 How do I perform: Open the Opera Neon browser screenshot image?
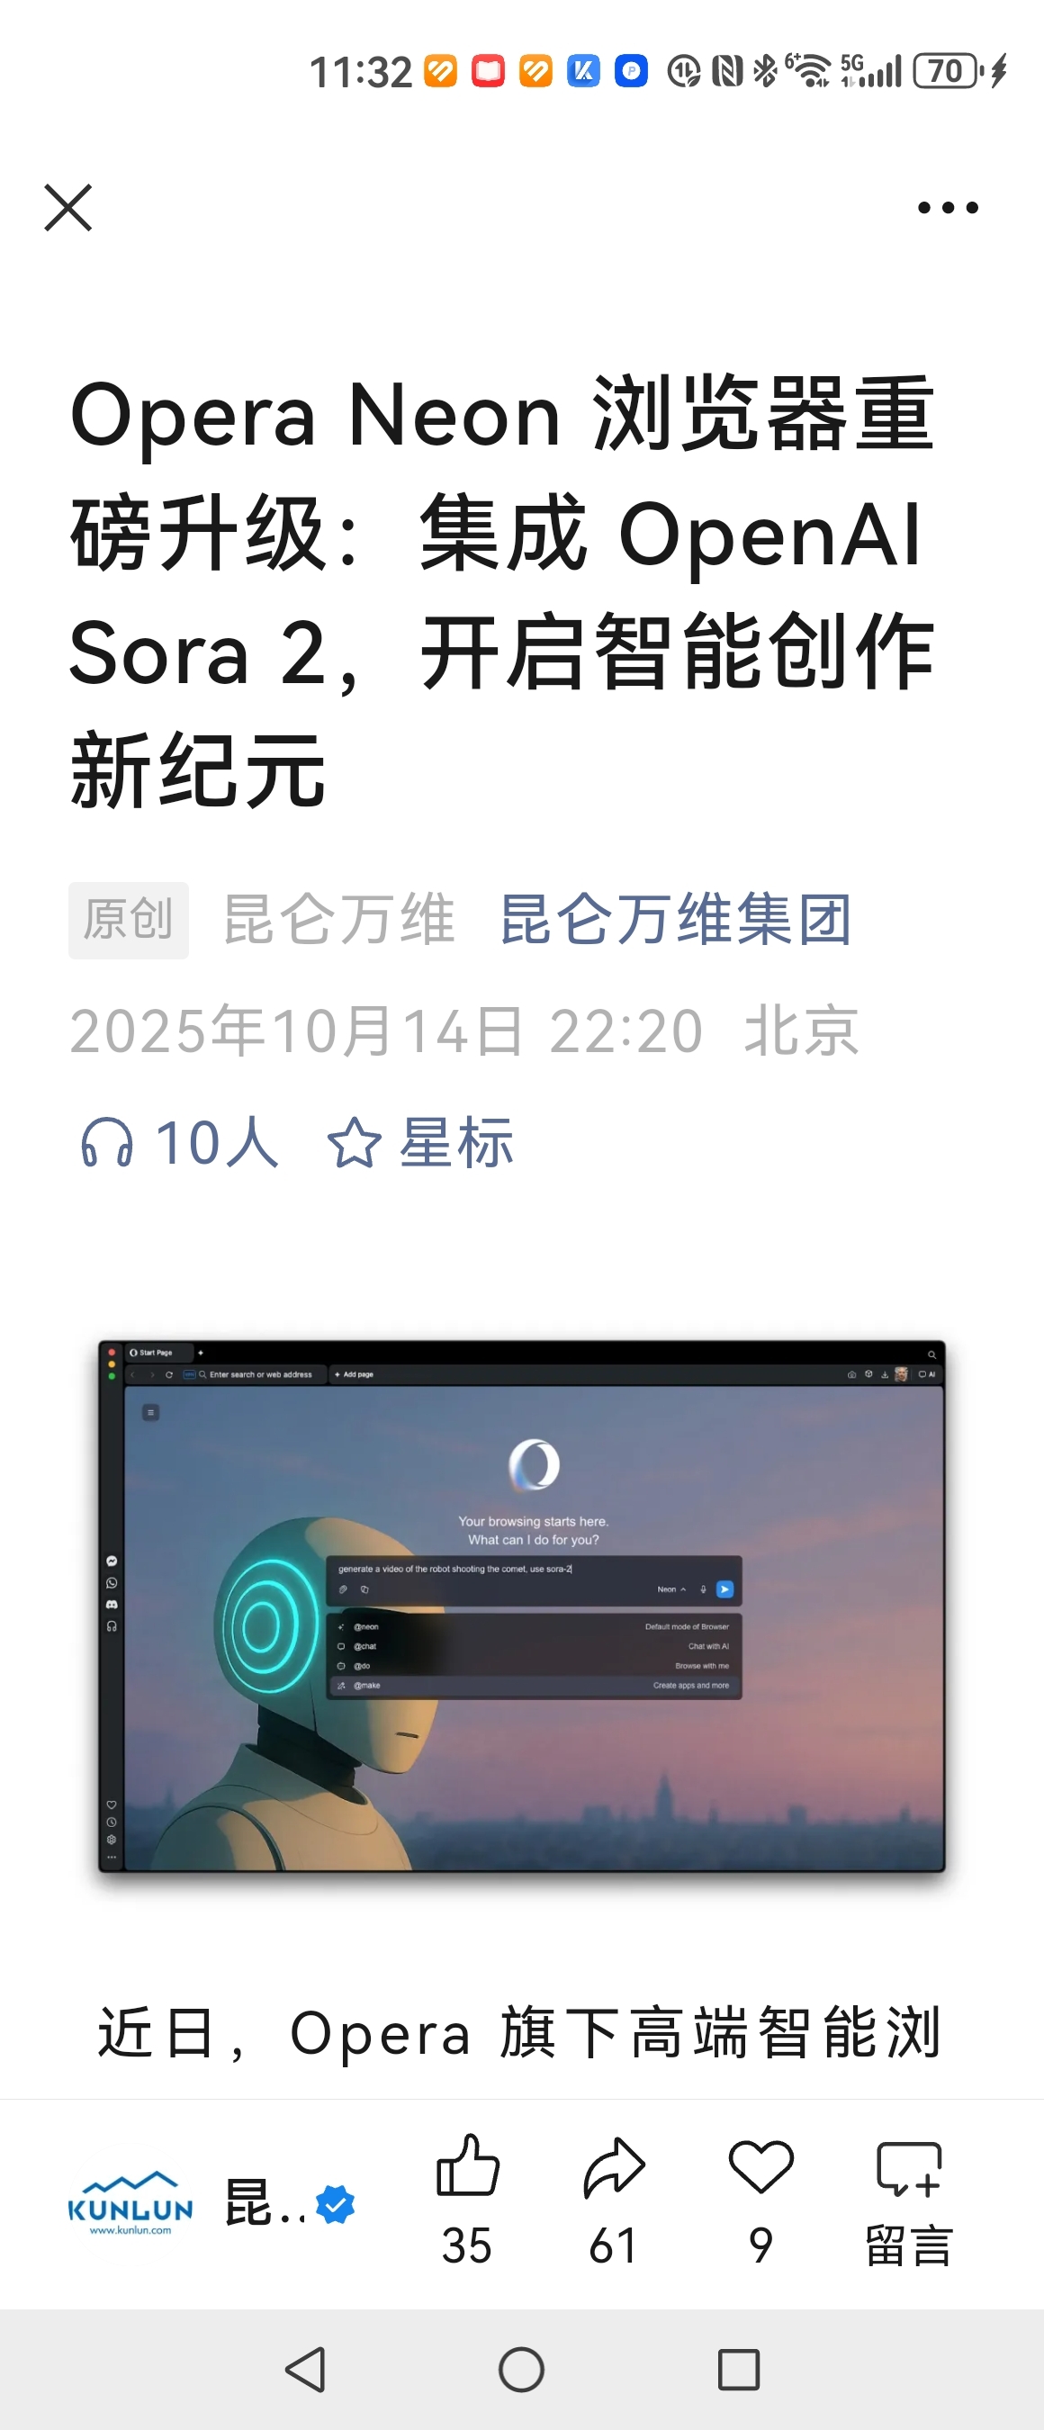tap(521, 1606)
